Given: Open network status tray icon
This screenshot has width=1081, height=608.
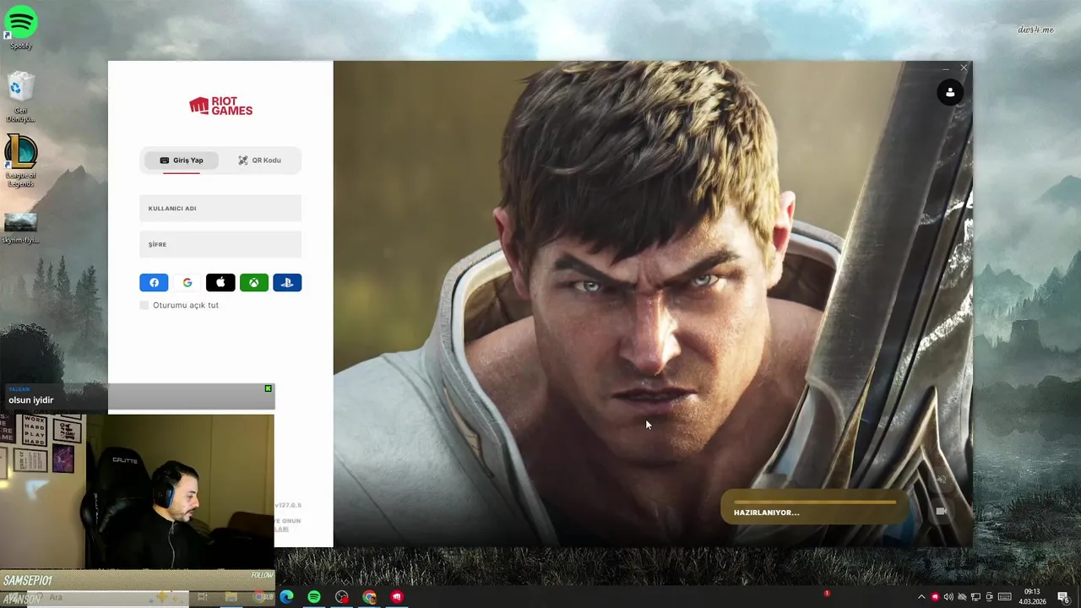Looking at the screenshot, I should tap(975, 597).
